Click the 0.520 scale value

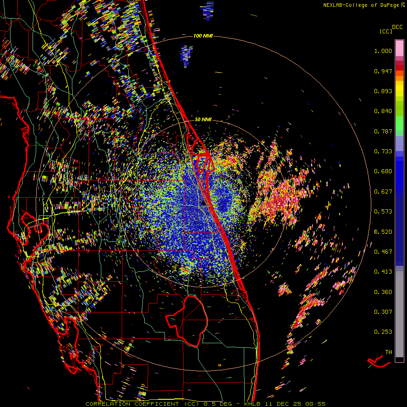[383, 232]
